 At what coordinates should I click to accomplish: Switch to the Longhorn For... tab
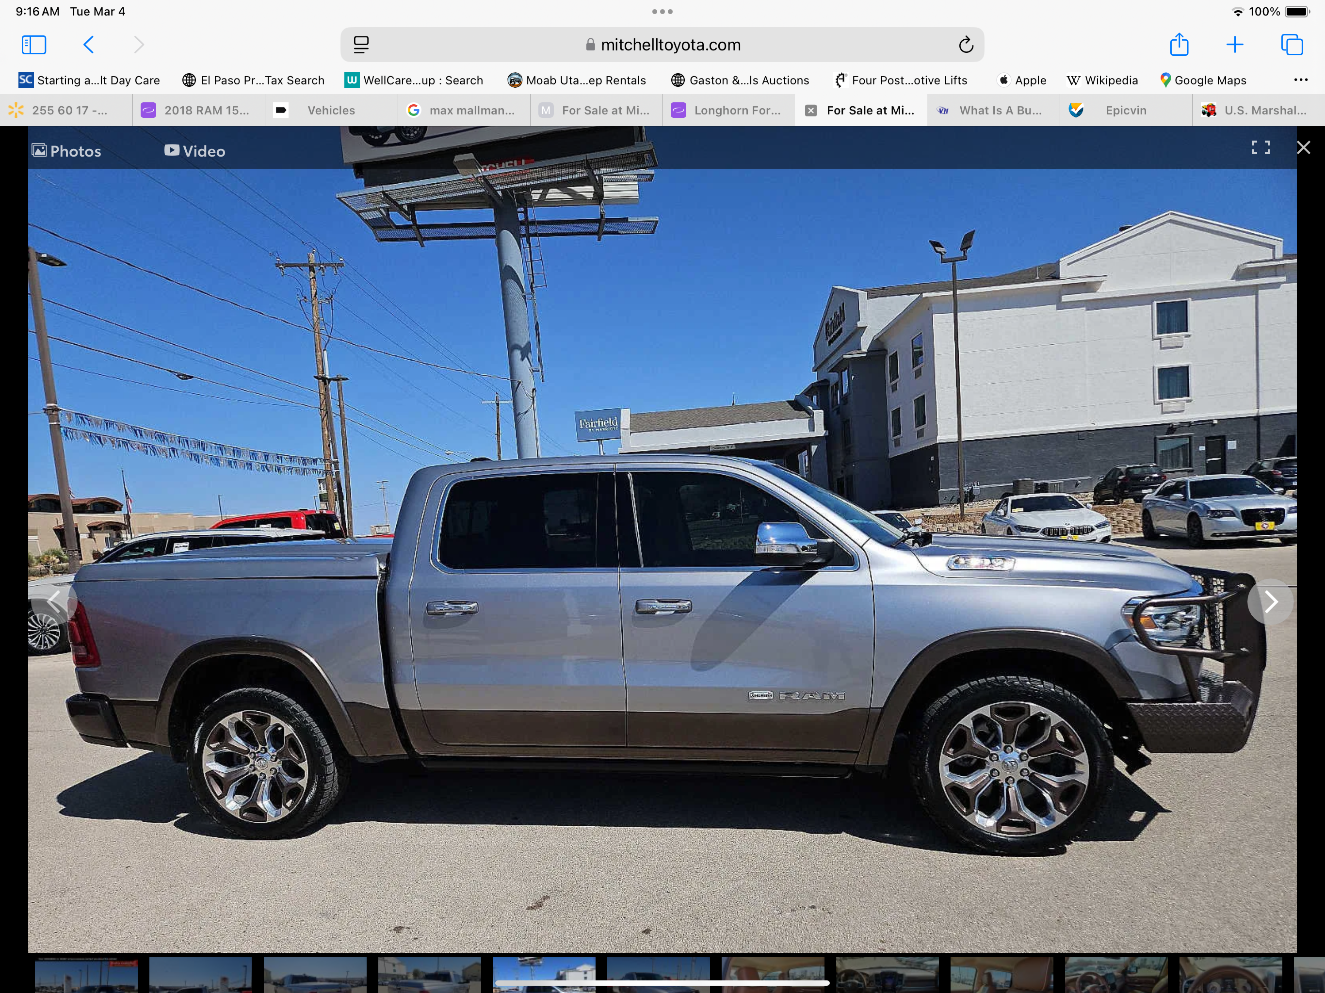(728, 110)
